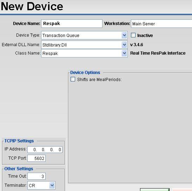192x191 pixels.
Task: Click the red button at bottom right
Action: 182,190
